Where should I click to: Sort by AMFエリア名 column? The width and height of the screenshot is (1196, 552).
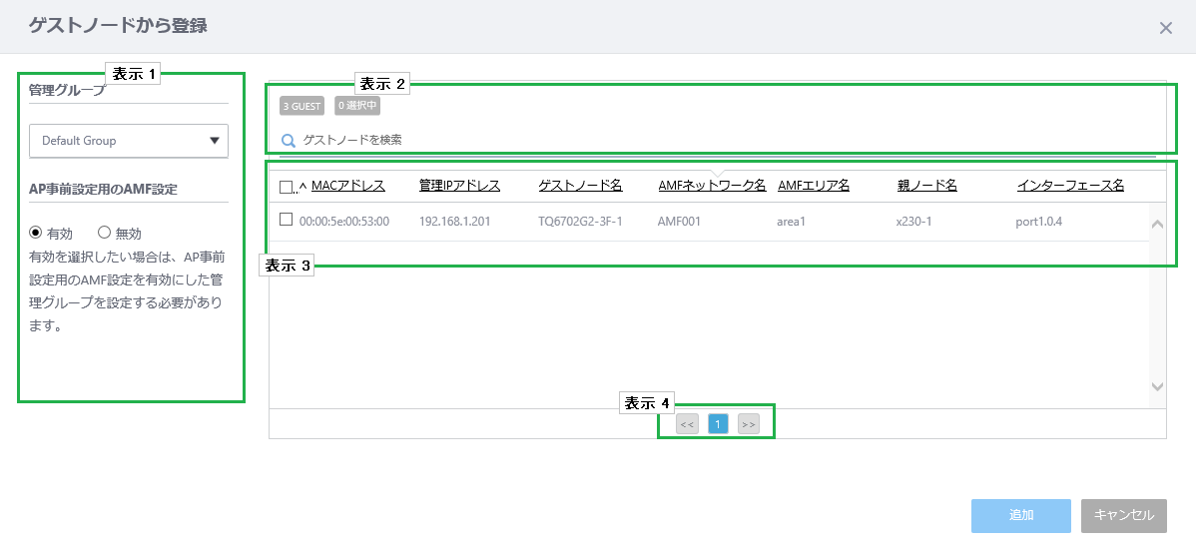[814, 186]
